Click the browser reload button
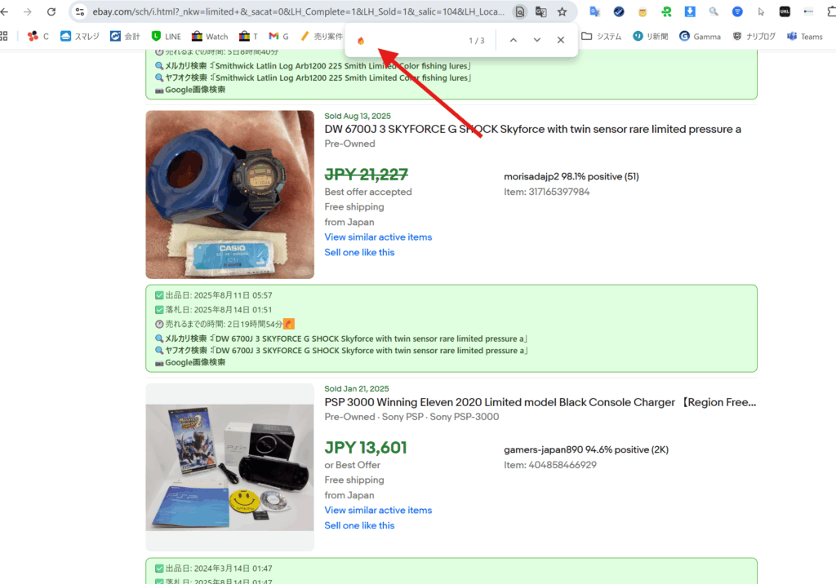 pyautogui.click(x=51, y=12)
